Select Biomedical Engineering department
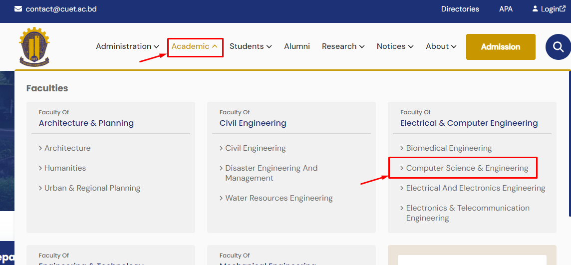 tap(449, 148)
